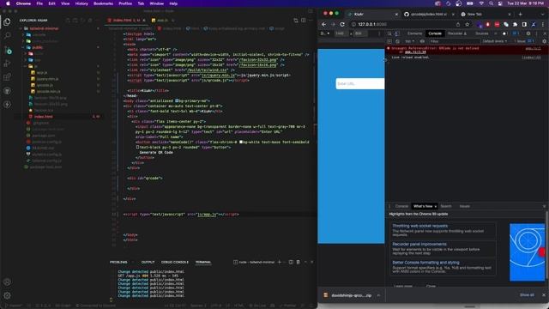Open Better Console formatting and styling link

tap(425, 263)
